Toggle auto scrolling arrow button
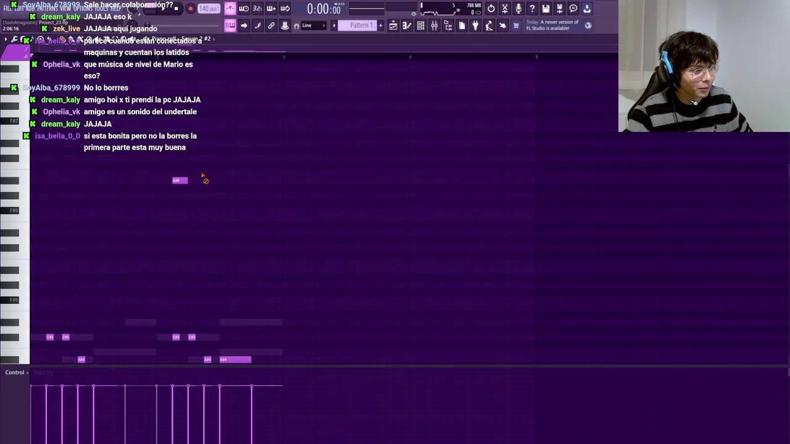Screen dimensions: 790x444 [x=244, y=25]
